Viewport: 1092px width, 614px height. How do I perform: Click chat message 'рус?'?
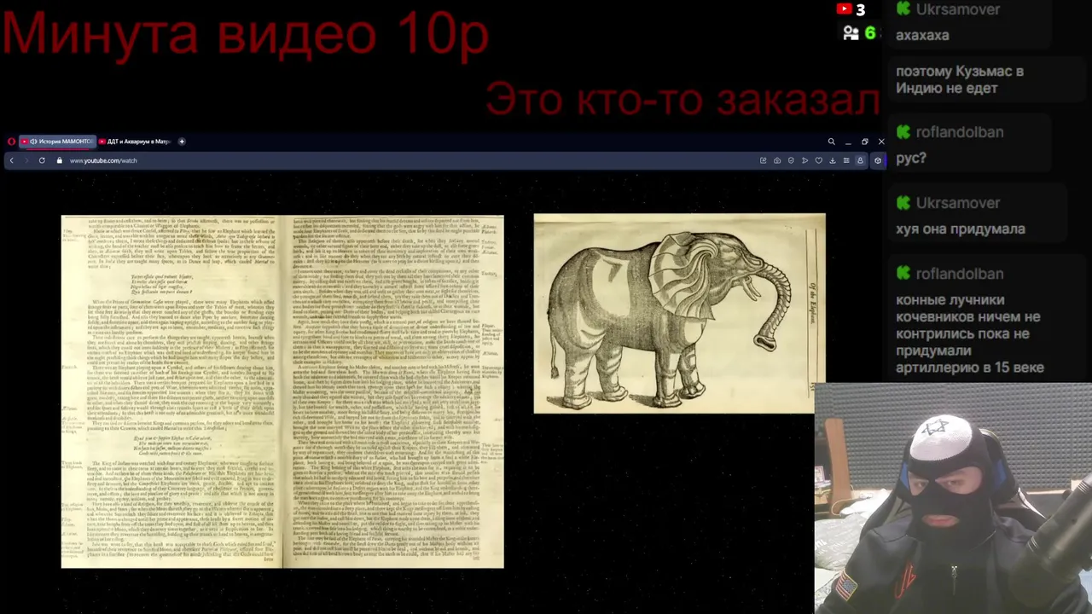910,158
